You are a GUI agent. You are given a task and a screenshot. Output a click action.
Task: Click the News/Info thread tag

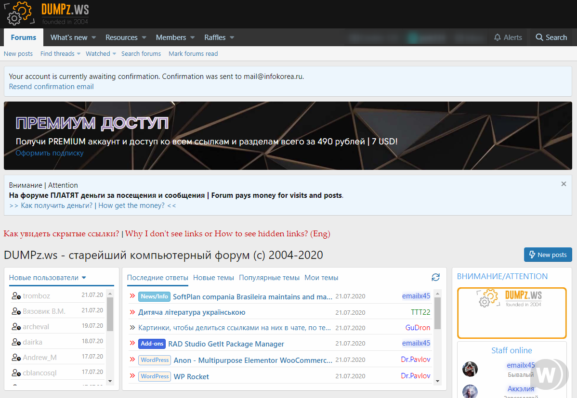click(154, 296)
